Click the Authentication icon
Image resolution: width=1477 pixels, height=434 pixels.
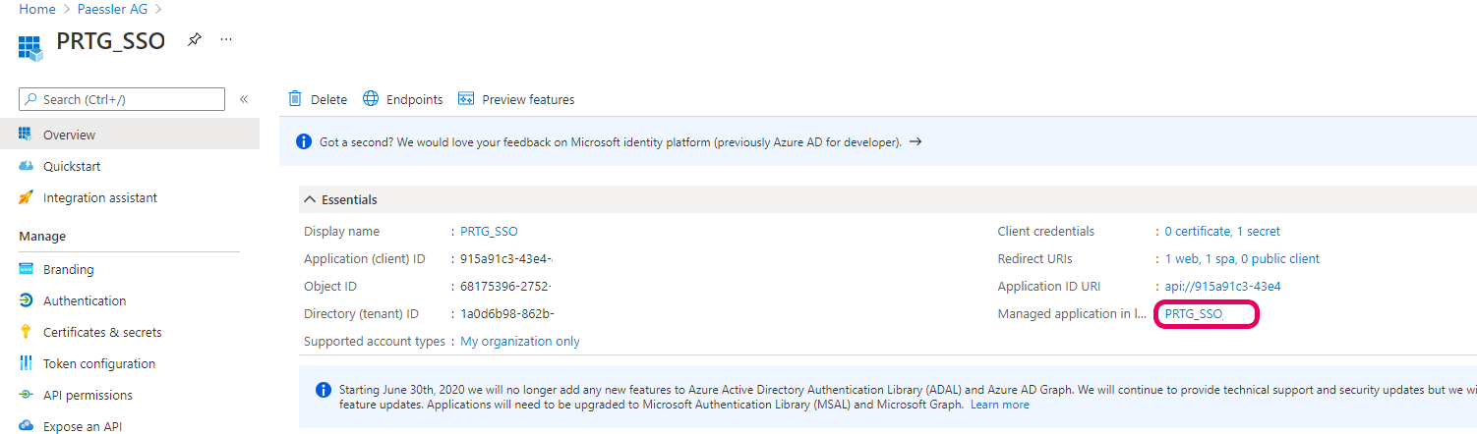pos(27,300)
